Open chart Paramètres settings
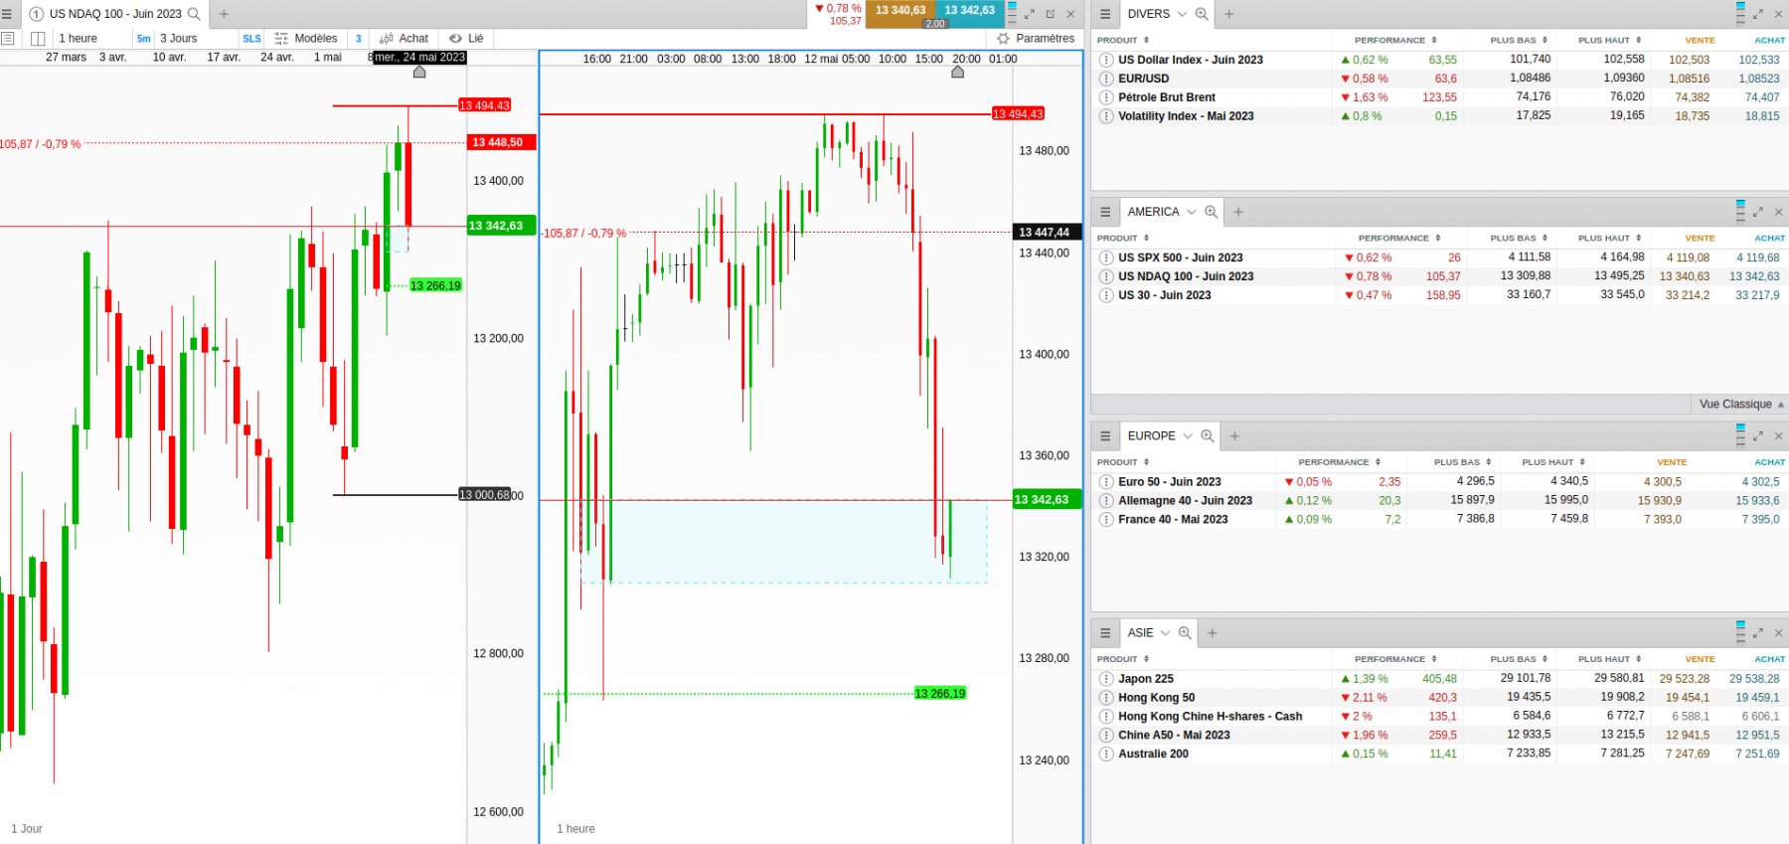1789x844 pixels. click(1036, 39)
